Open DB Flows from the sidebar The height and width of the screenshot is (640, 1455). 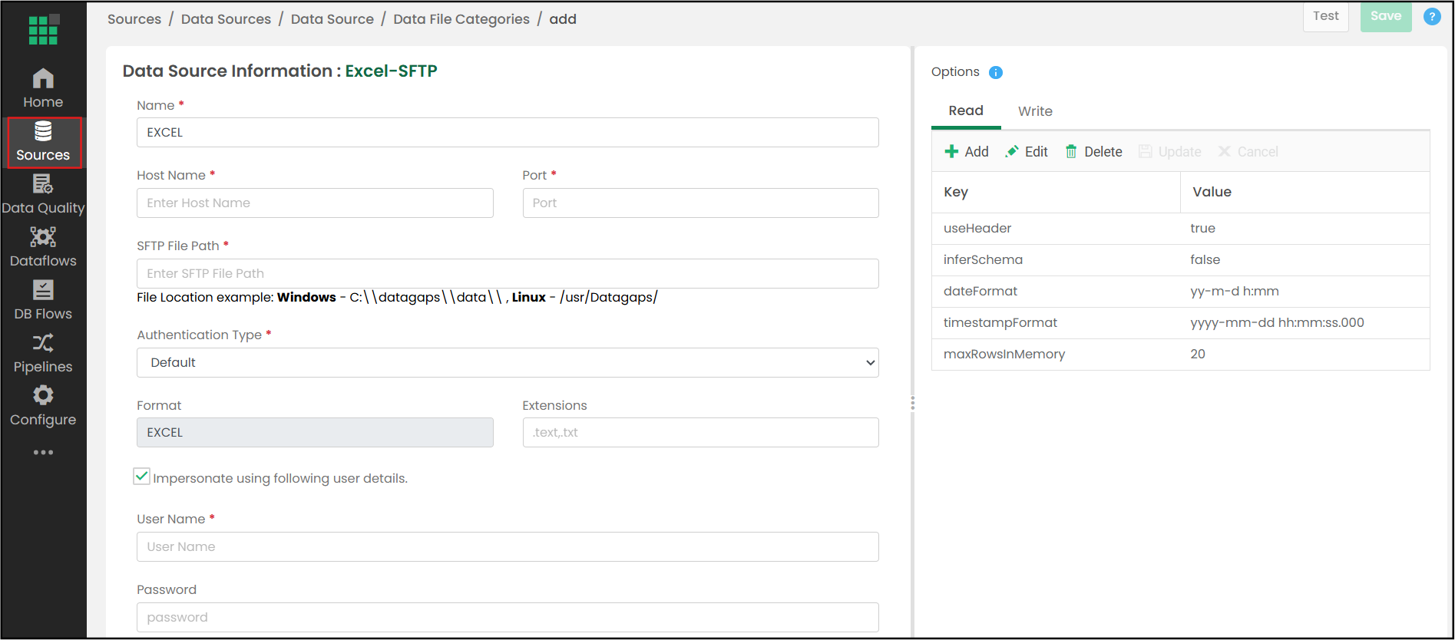pos(43,301)
